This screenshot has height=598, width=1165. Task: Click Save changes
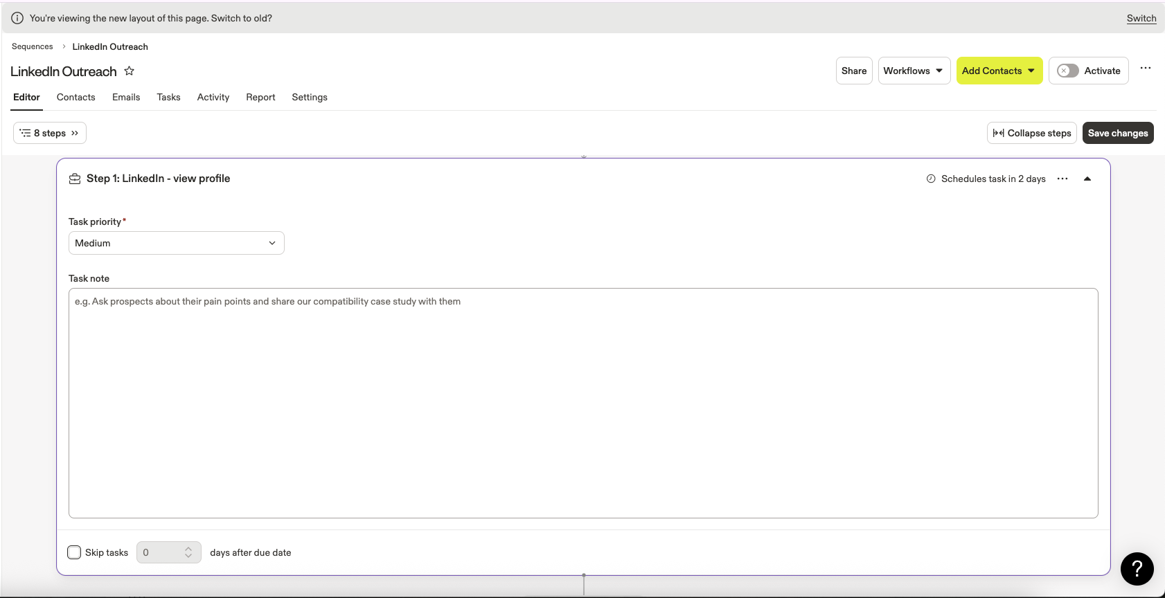[1118, 133]
